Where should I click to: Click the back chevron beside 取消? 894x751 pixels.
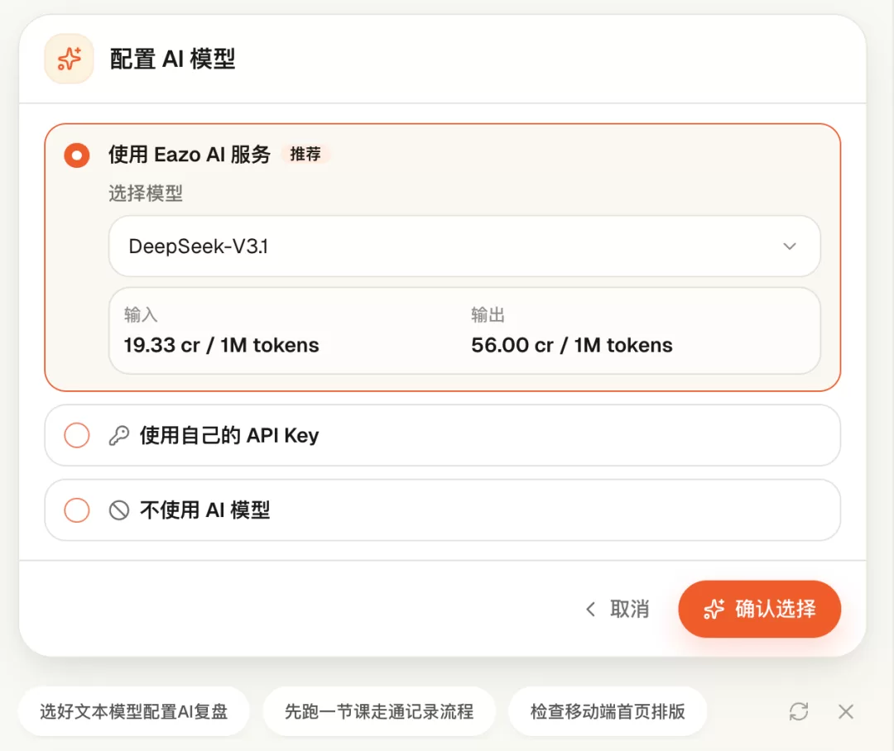[x=591, y=609]
